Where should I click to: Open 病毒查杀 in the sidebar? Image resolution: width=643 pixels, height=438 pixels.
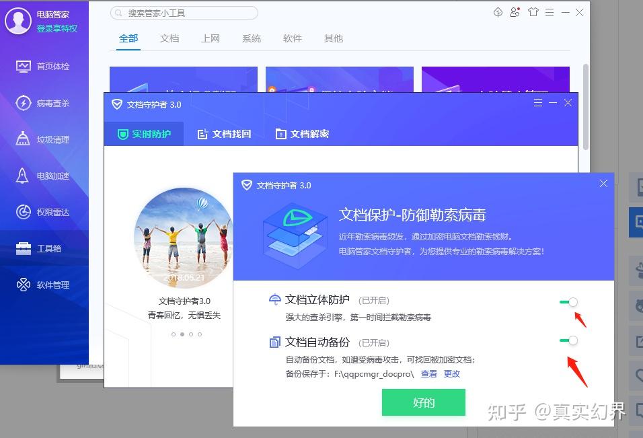(44, 103)
